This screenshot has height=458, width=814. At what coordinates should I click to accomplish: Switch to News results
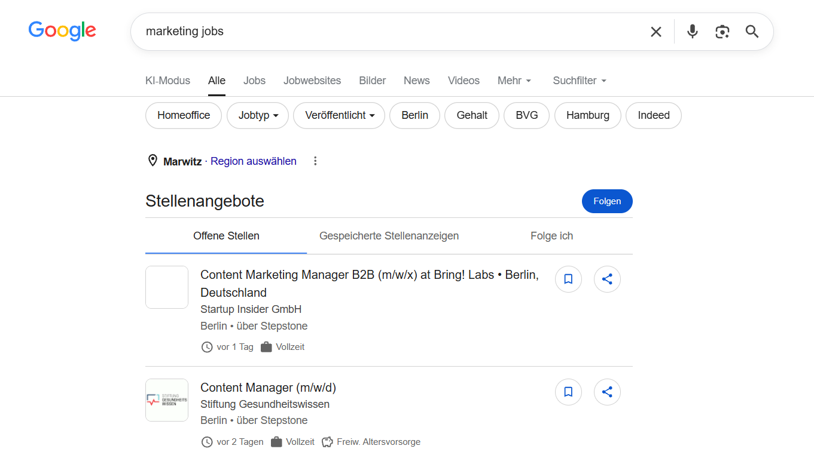click(x=416, y=81)
